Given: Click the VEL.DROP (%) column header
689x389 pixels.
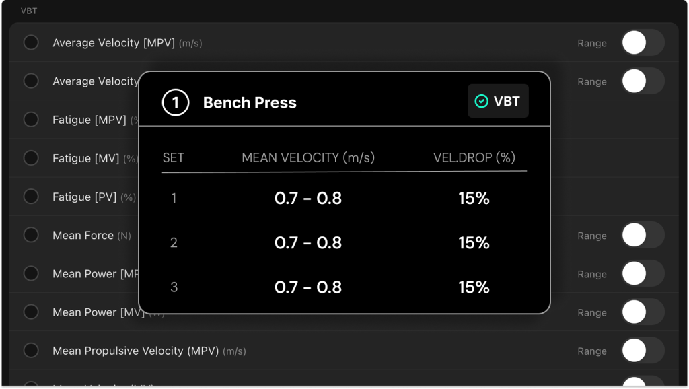Looking at the screenshot, I should 474,157.
